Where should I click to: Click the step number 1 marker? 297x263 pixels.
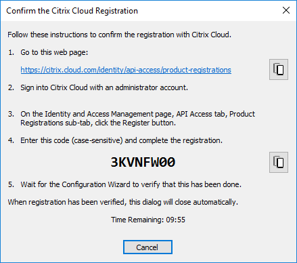(x=11, y=52)
